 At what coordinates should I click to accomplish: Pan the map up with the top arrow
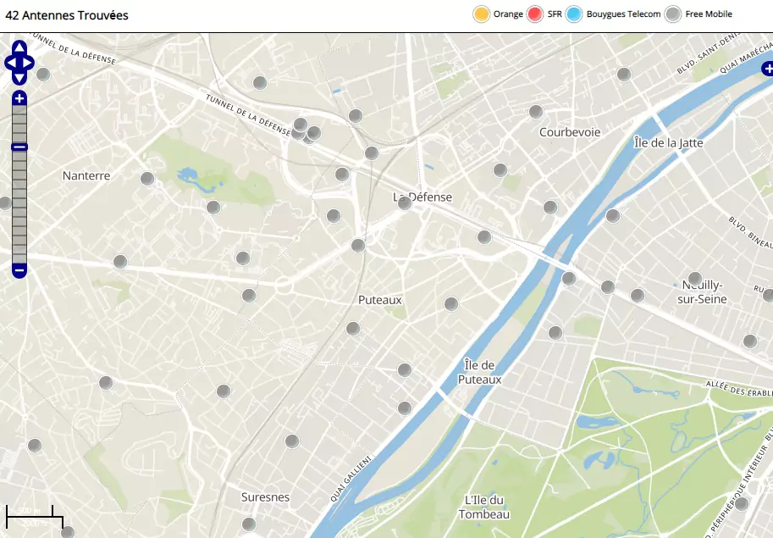point(19,47)
